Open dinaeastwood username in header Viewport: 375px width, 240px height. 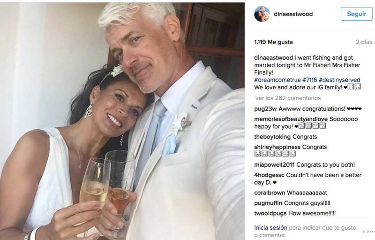tap(293, 14)
